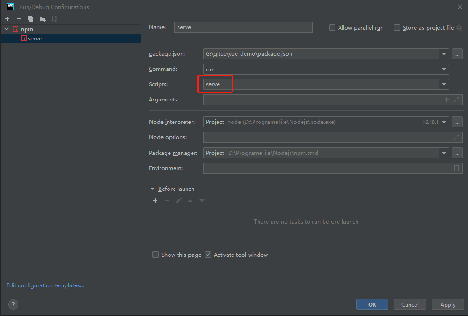Expand the Arguments field editor

[457, 99]
